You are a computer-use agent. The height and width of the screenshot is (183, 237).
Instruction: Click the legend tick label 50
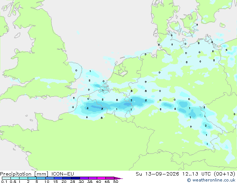(116, 182)
